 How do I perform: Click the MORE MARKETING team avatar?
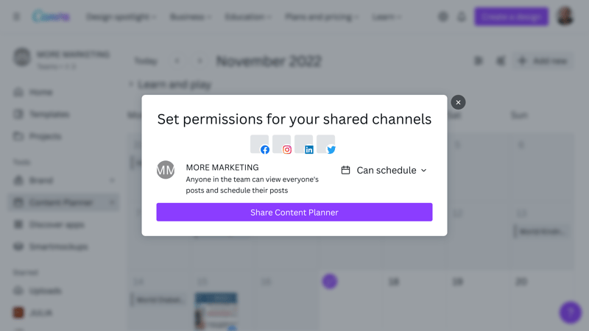pos(166,170)
